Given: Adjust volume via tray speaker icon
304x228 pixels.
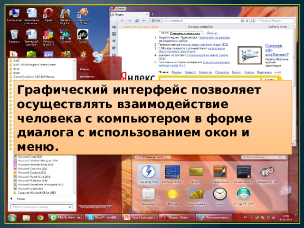Looking at the screenshot, I should coord(274,218).
